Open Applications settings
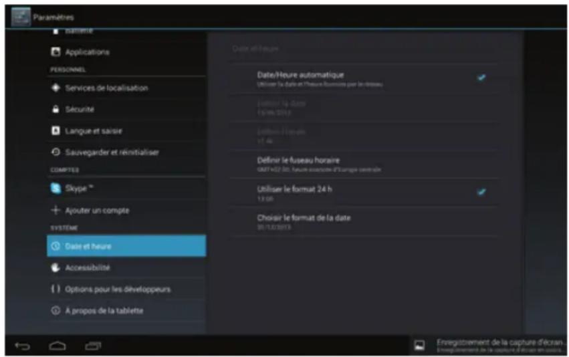The width and height of the screenshot is (569, 357). pos(126,52)
